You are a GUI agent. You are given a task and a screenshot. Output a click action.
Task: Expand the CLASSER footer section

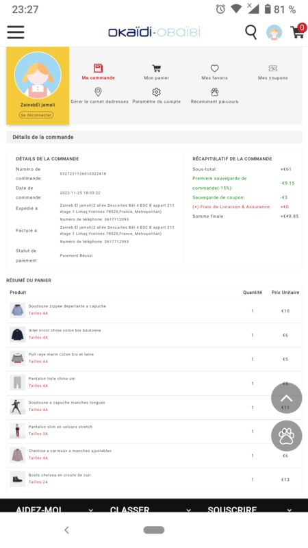(x=151, y=510)
